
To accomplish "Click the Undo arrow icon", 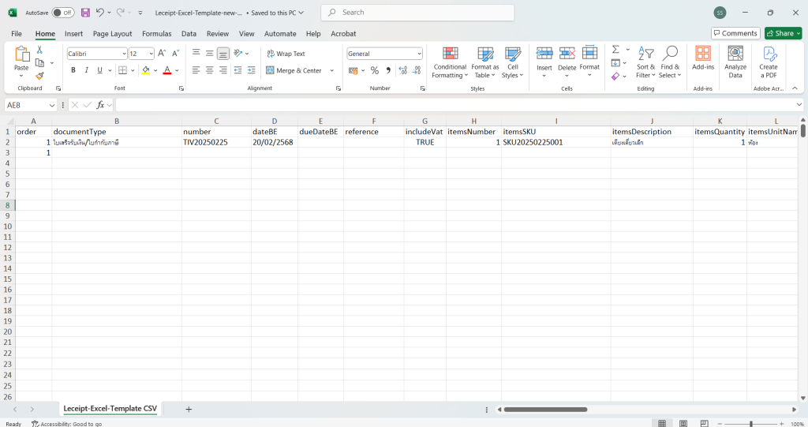I will (100, 13).
